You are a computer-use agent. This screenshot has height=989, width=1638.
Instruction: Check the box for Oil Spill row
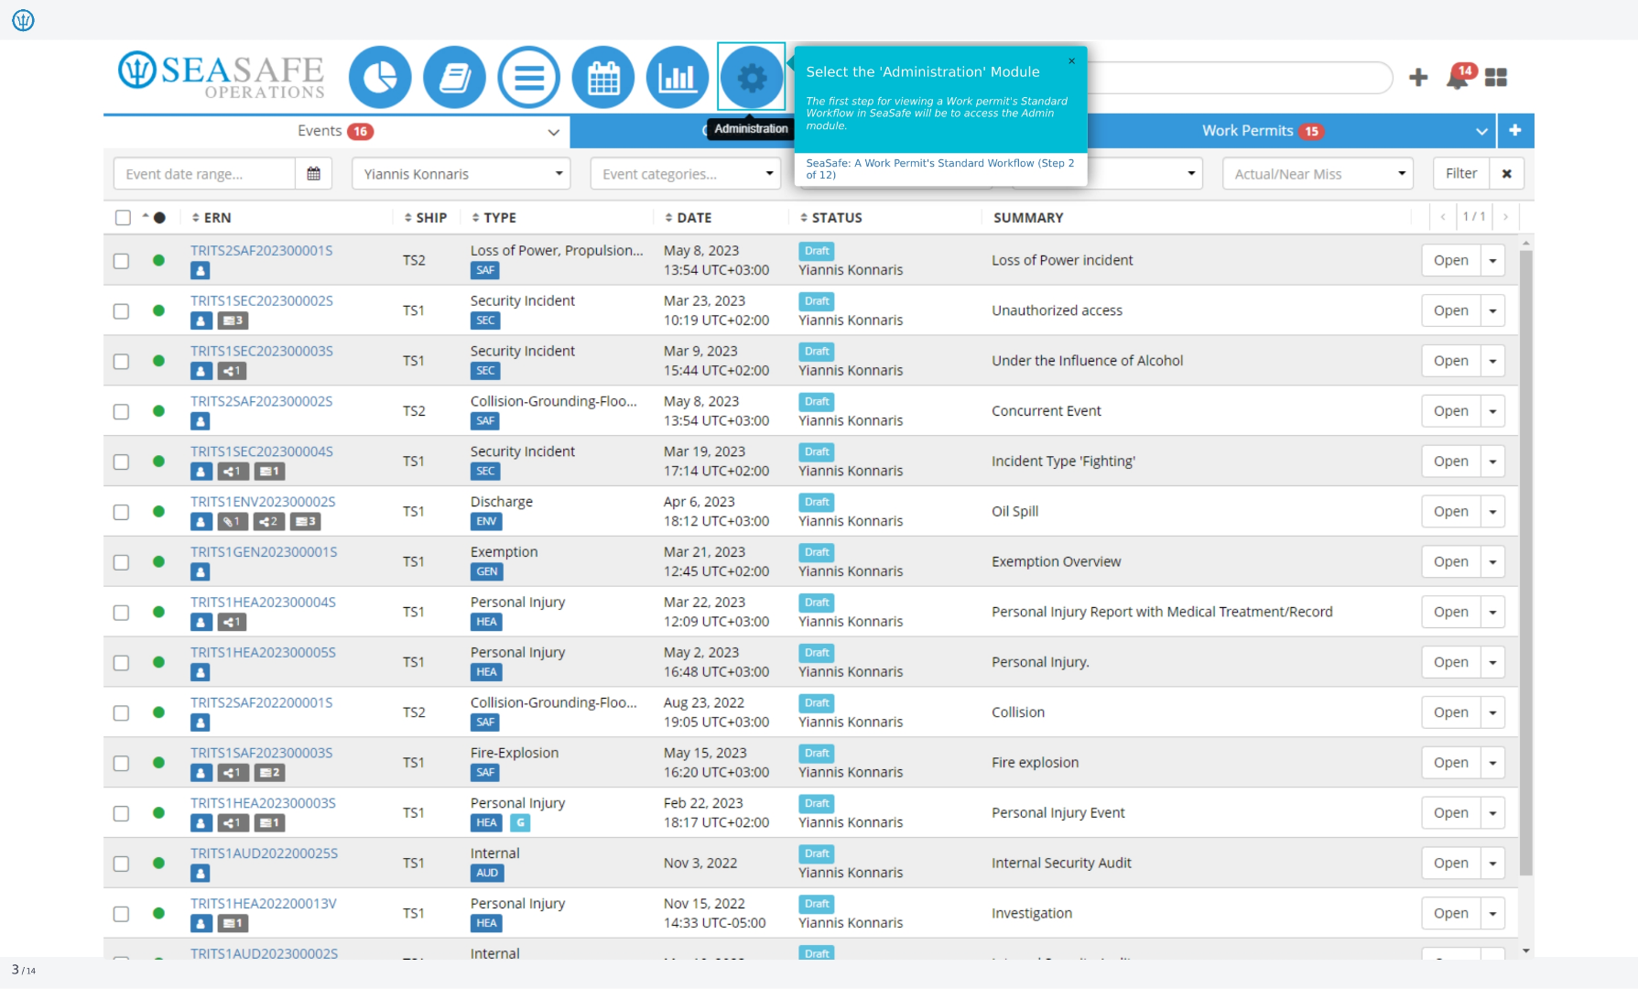click(121, 512)
